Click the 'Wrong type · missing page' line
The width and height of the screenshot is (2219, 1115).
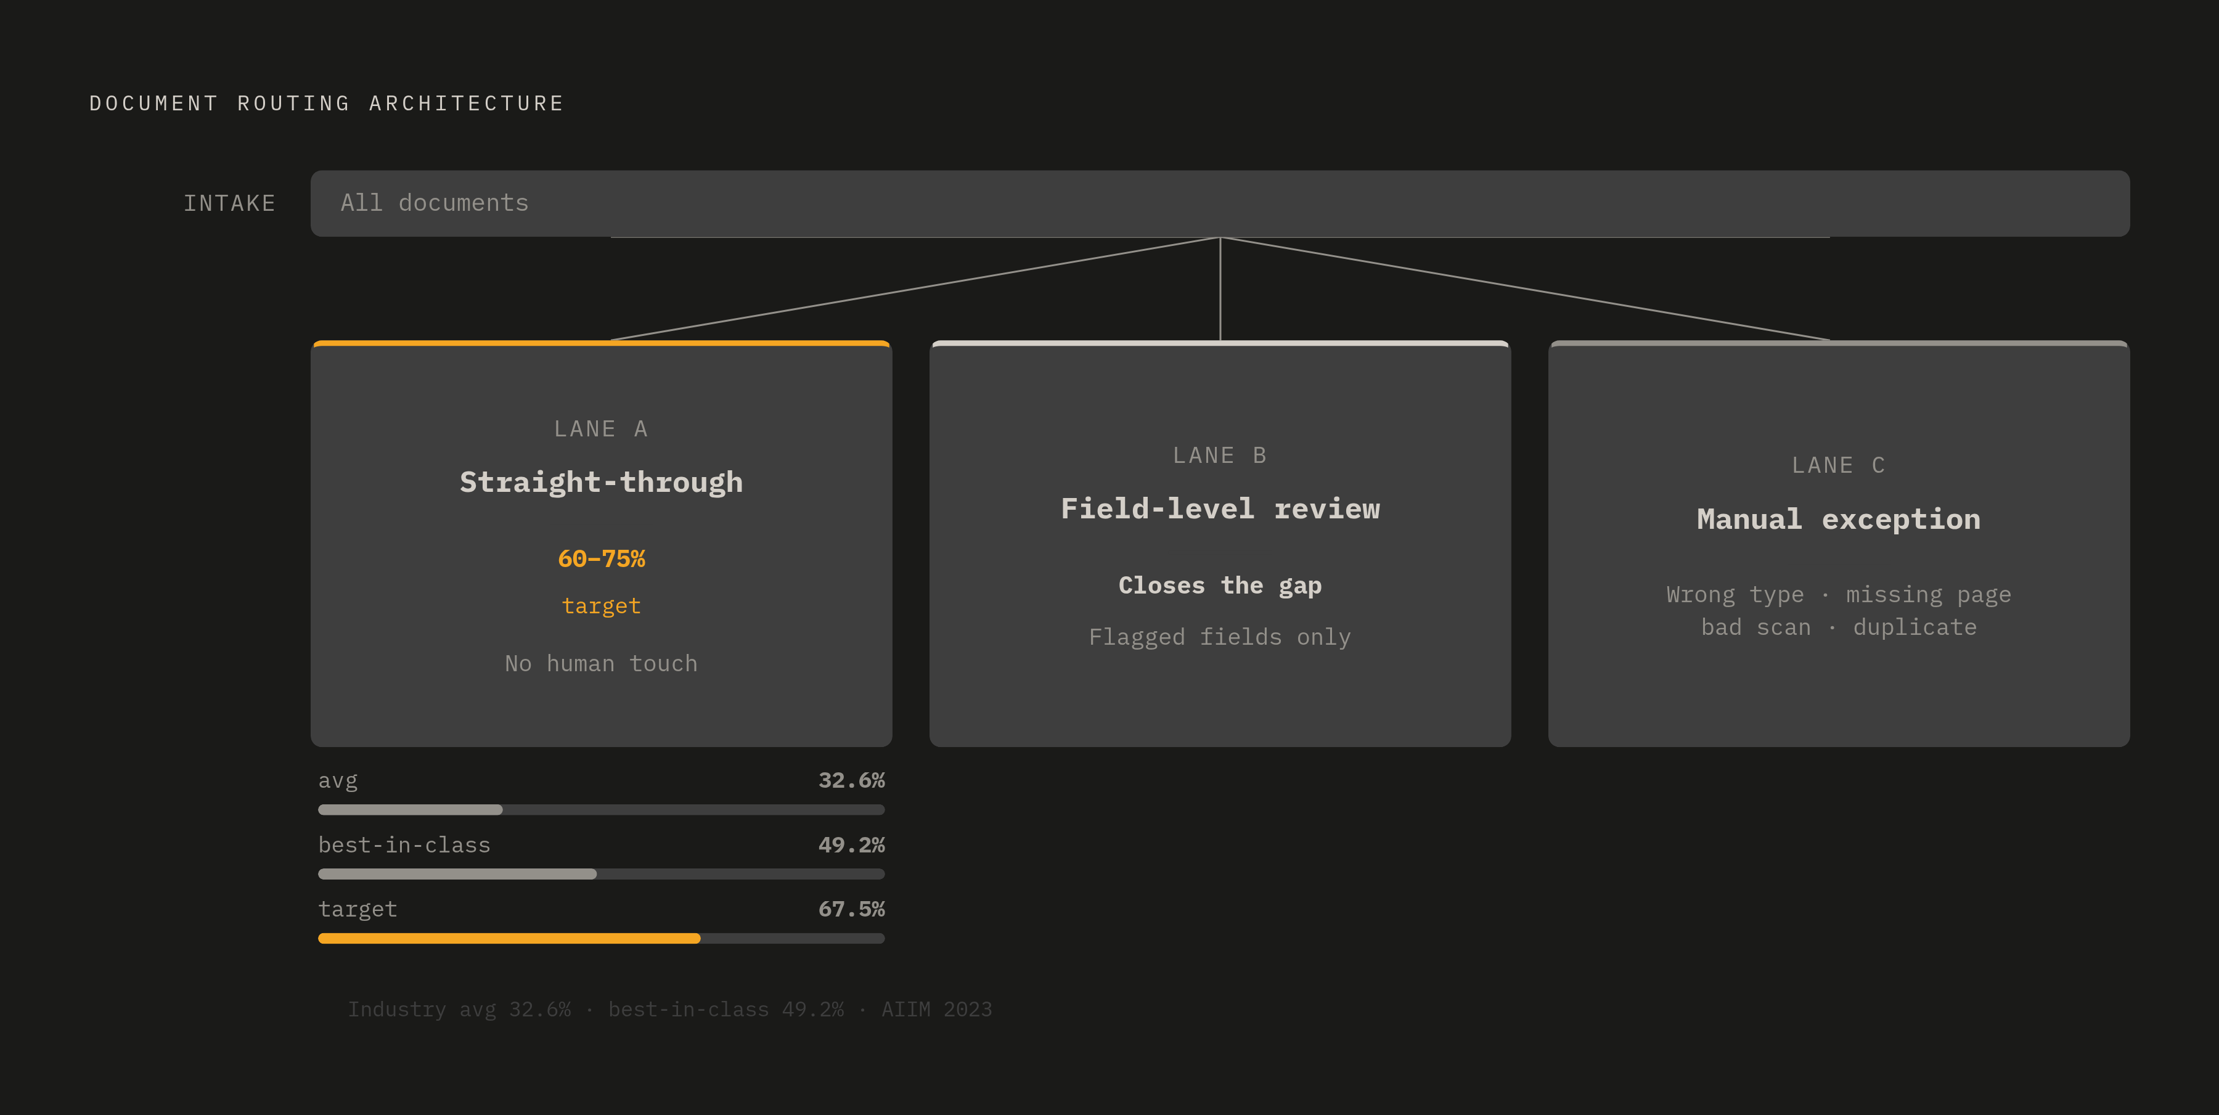tap(1839, 595)
